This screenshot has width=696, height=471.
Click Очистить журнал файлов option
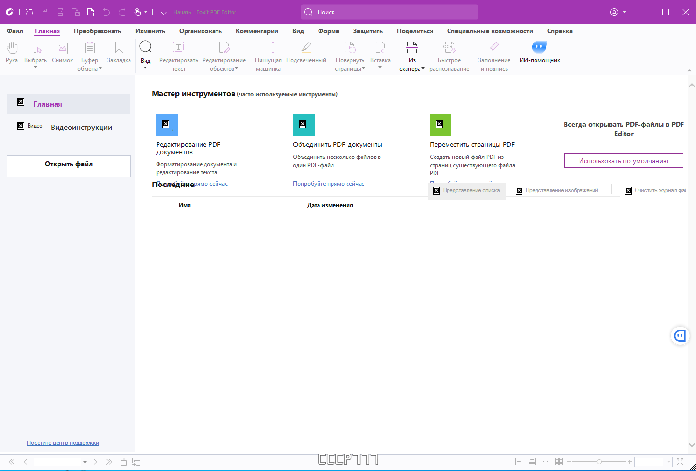point(655,191)
